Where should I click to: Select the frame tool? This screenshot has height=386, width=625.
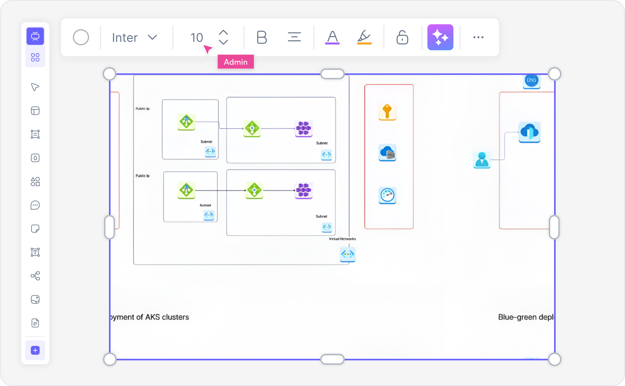(x=35, y=134)
